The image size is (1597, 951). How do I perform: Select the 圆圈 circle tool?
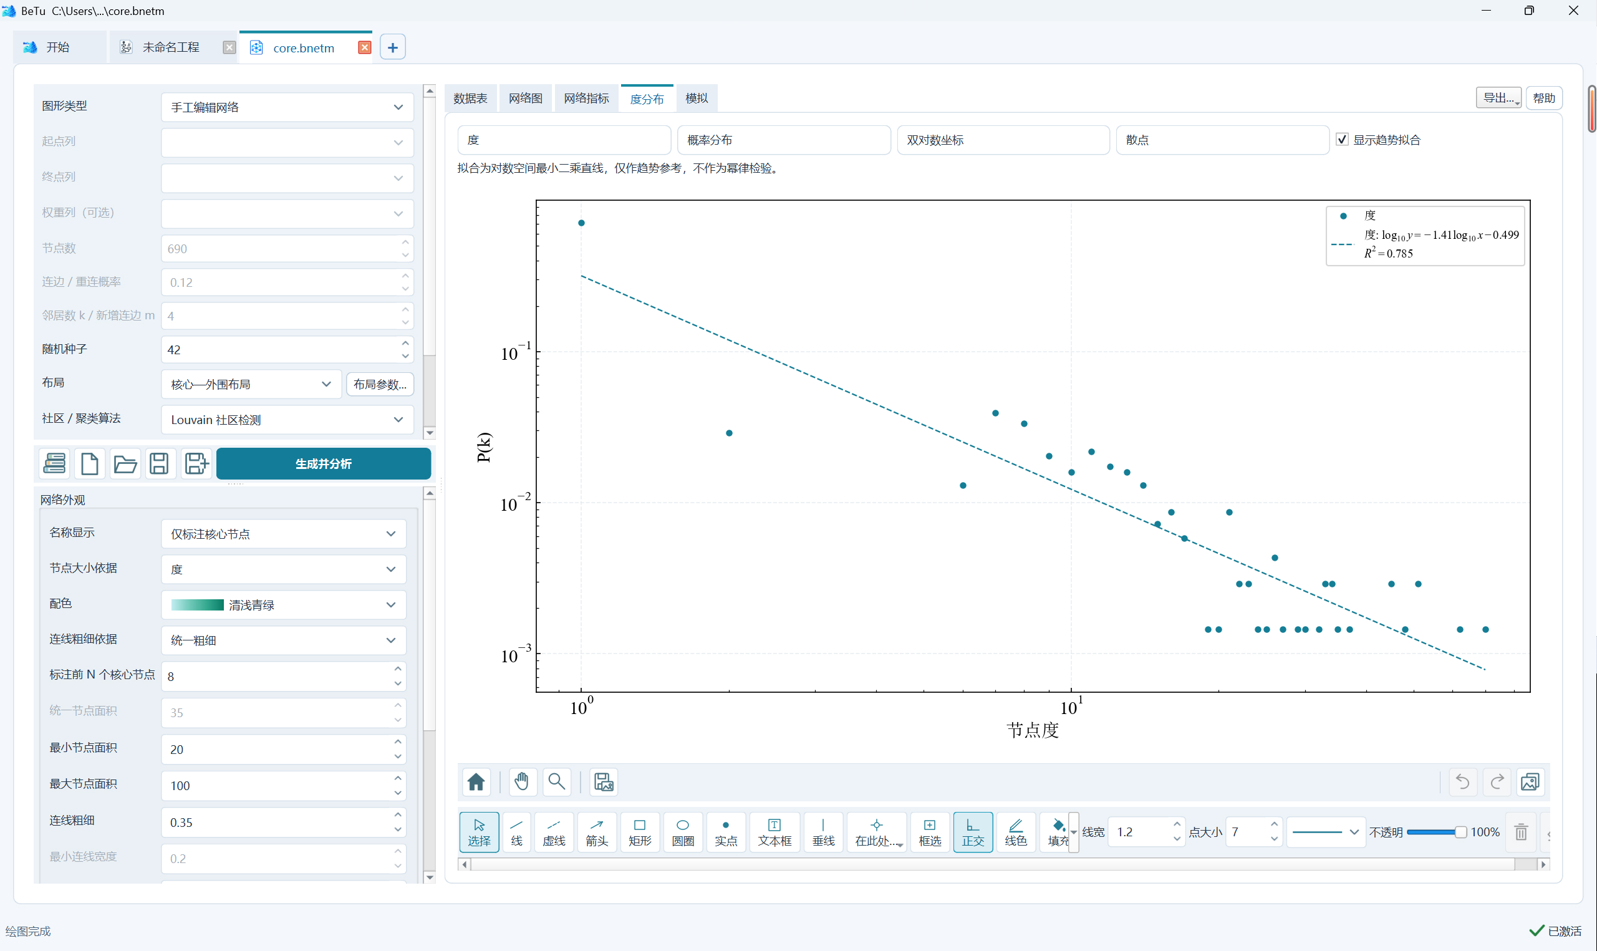tap(682, 831)
